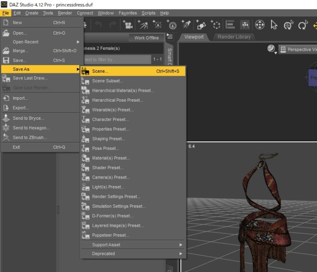Open the pane options menu icon

[x=170, y=37]
